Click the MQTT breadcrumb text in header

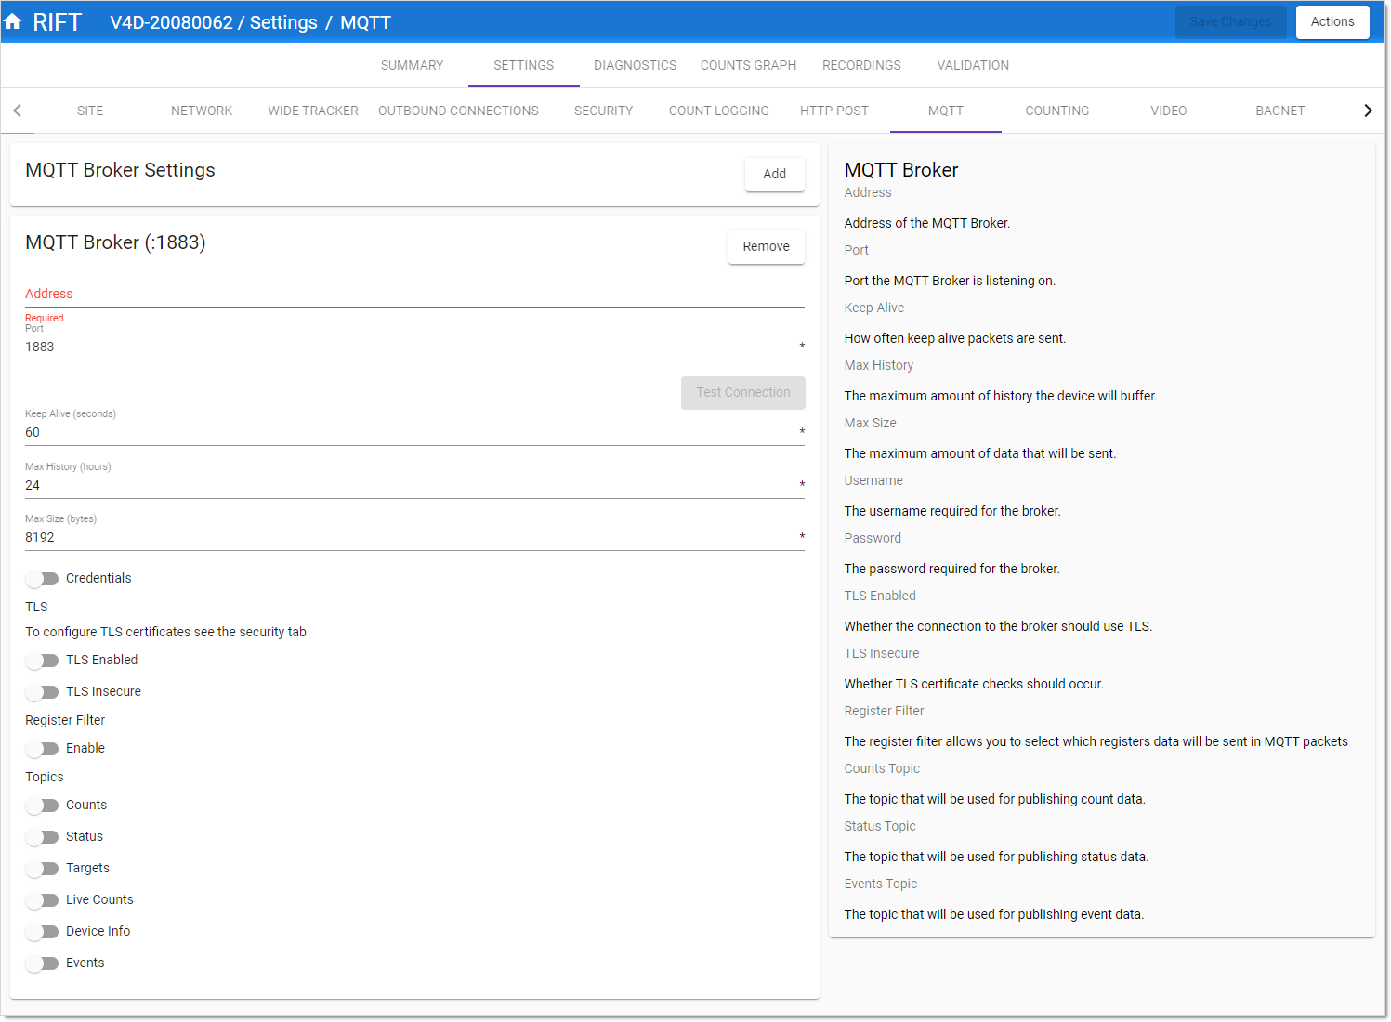365,22
